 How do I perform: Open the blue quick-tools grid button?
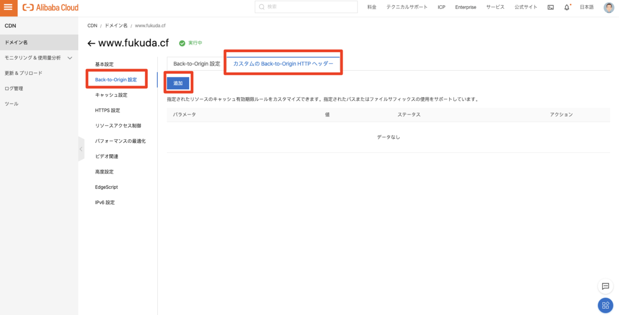[x=605, y=305]
